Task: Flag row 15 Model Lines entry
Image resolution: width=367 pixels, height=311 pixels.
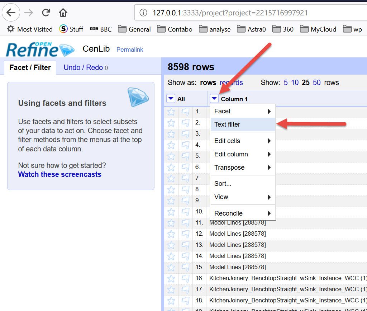Action: pyautogui.click(x=185, y=267)
